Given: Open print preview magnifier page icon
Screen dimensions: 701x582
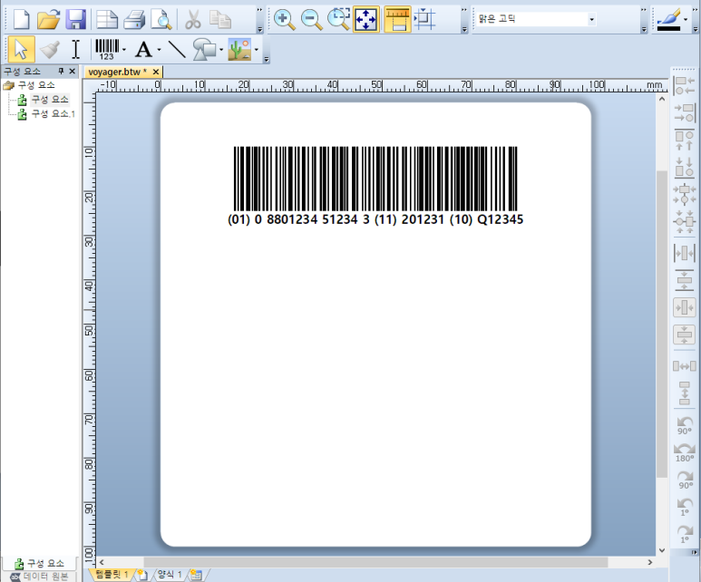Looking at the screenshot, I should (161, 20).
